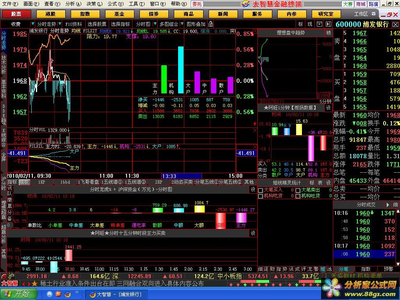Viewport: 400px width, 300px height.
Task: Click the 细 detail button beside 分时成交
Action: pyautogui.click(x=395, y=205)
